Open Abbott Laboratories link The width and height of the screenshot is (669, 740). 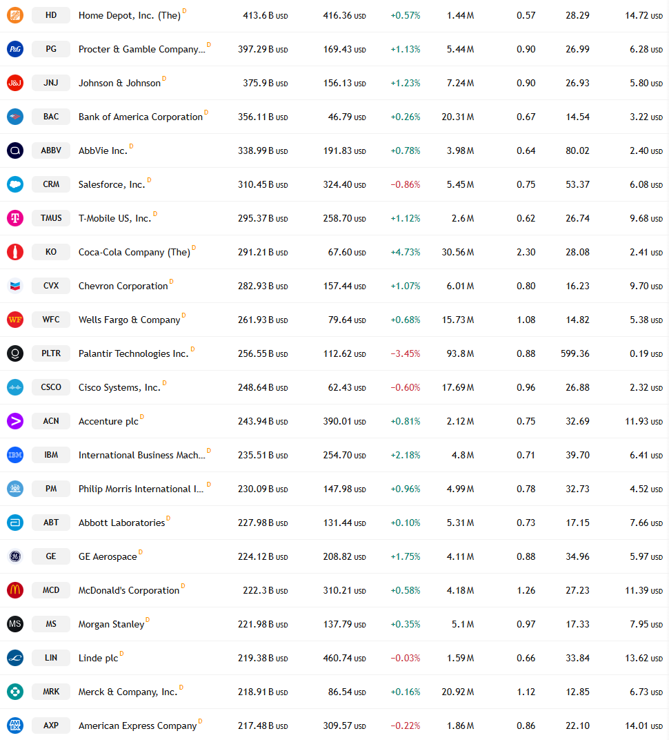[x=121, y=523]
